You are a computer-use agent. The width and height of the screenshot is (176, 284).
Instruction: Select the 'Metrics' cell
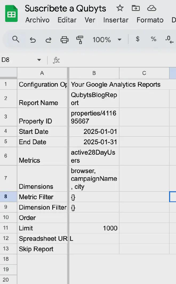[x=42, y=156]
